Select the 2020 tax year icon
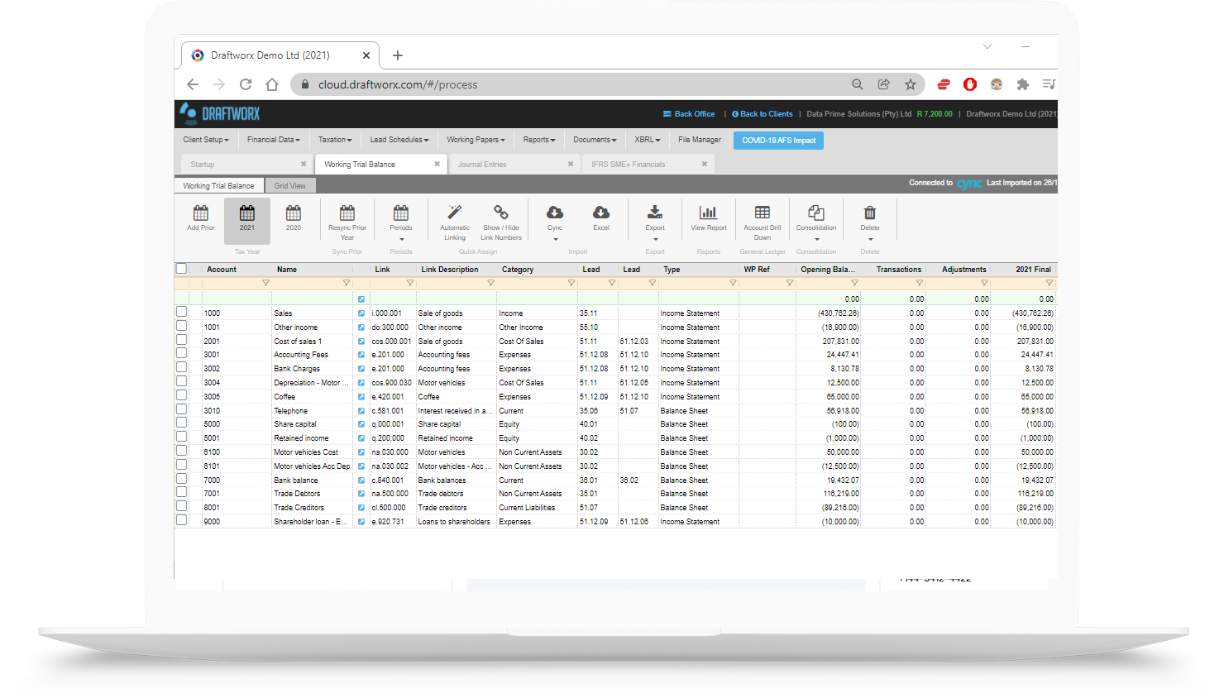This screenshot has width=1224, height=698. coord(294,213)
